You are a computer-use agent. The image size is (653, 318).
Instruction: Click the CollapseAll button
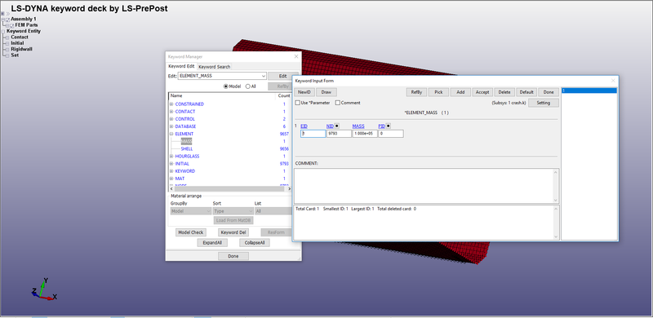(255, 243)
